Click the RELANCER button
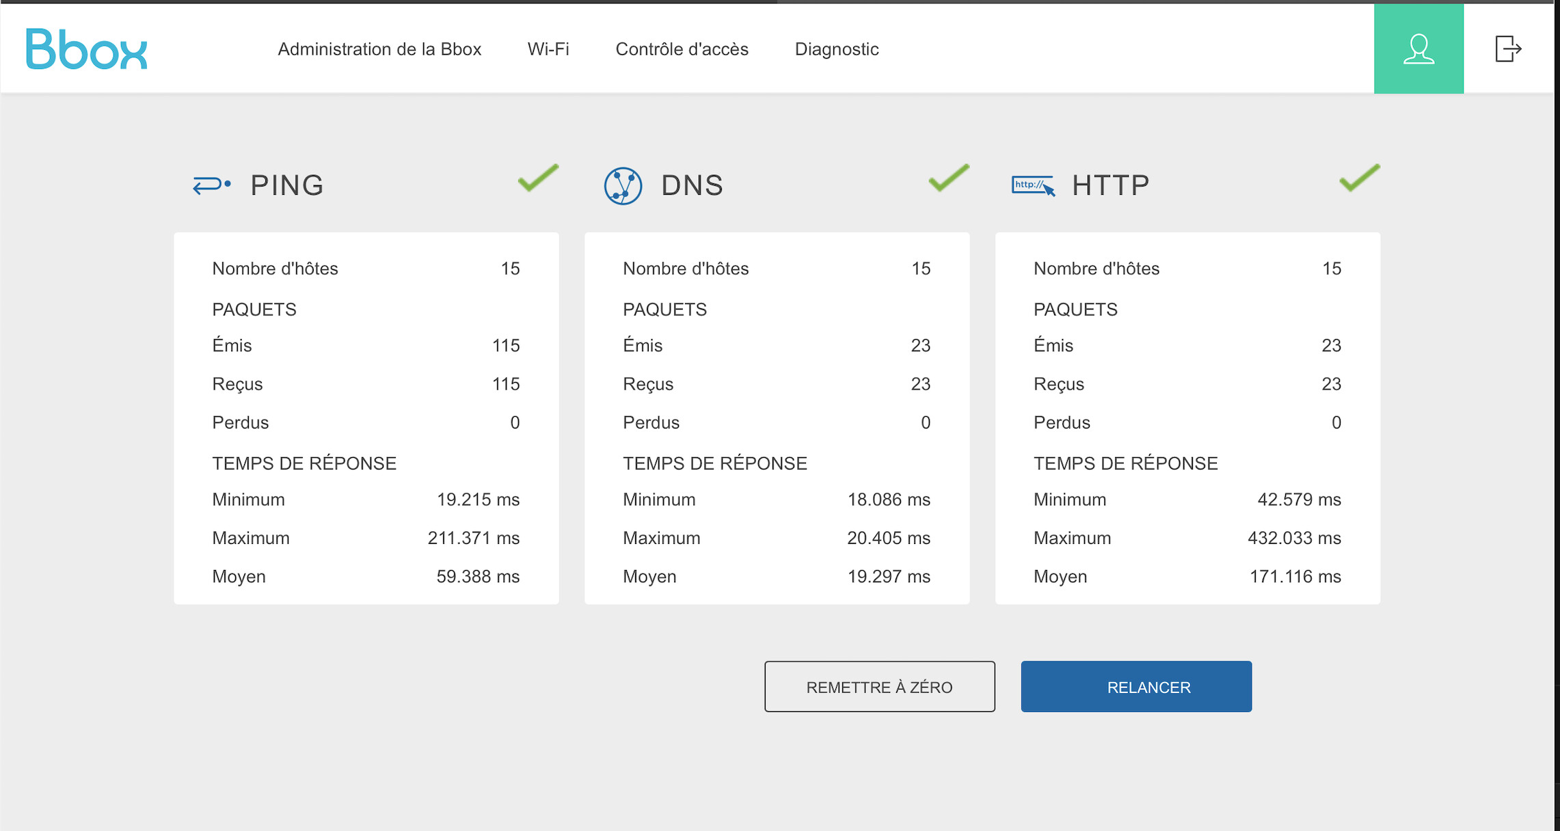 [1136, 686]
